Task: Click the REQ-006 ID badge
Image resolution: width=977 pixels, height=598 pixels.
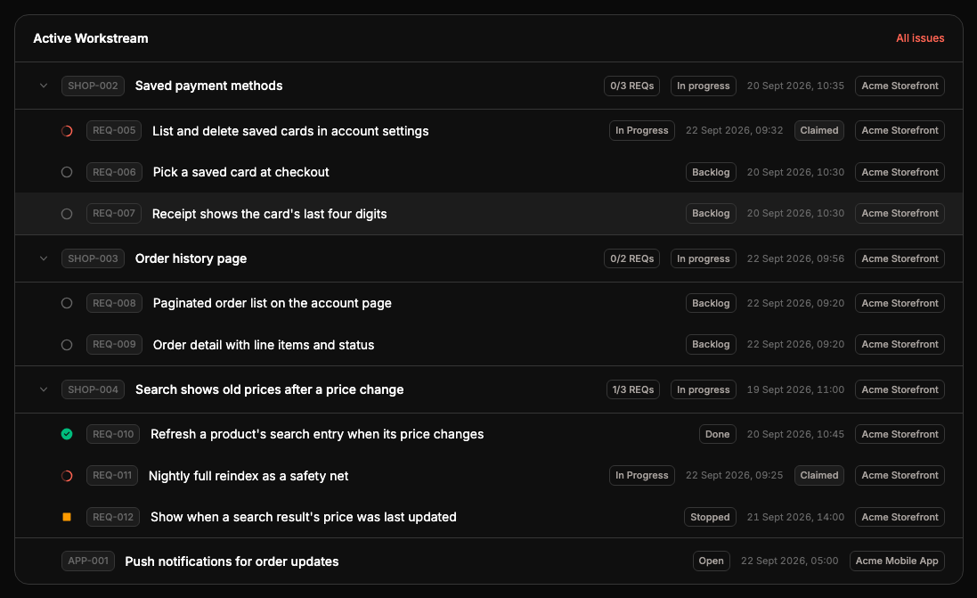Action: point(114,172)
